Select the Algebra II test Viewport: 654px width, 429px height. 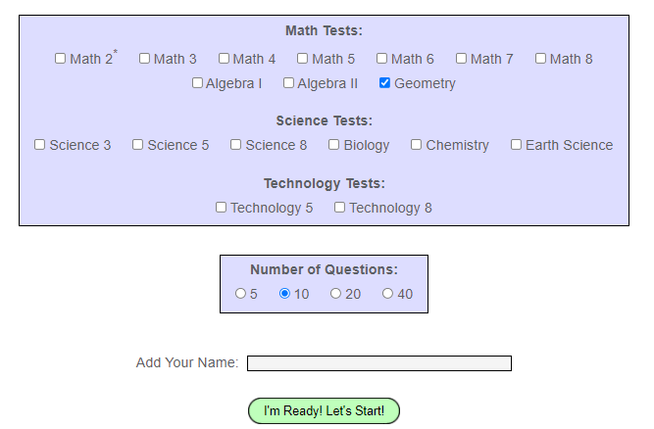pyautogui.click(x=289, y=83)
